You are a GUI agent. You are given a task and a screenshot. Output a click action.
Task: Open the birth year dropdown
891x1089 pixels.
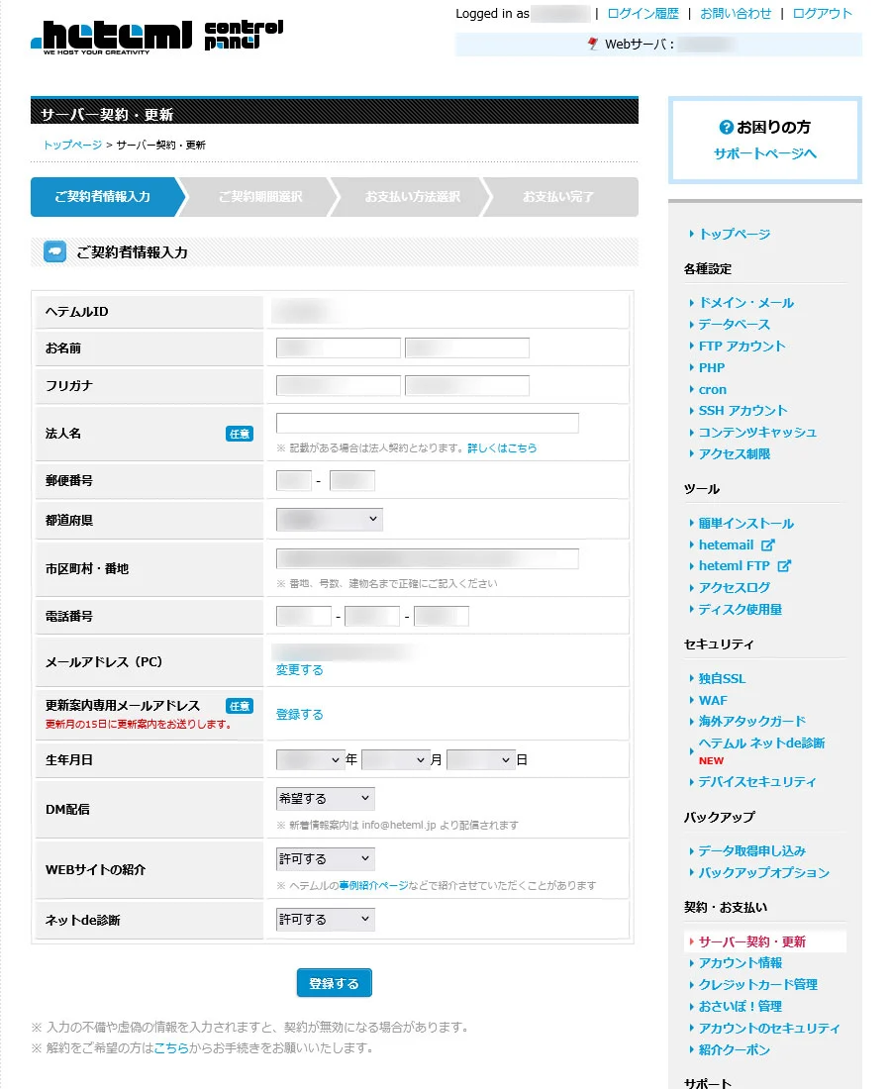[x=309, y=760]
